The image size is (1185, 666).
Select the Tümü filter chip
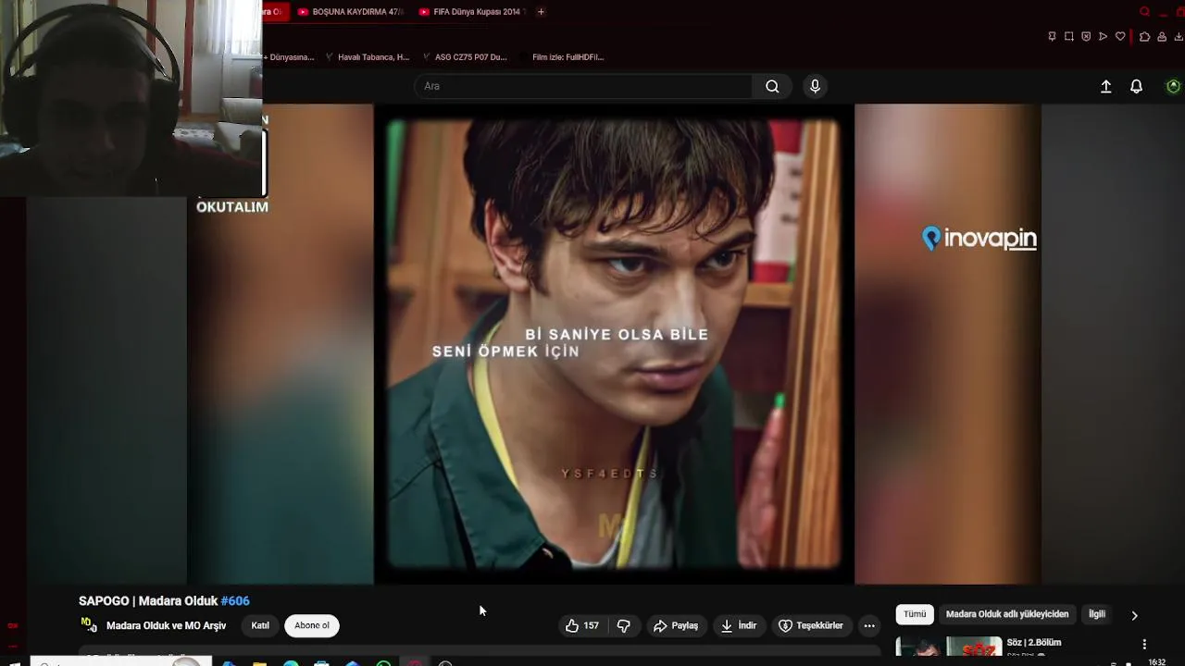915,614
